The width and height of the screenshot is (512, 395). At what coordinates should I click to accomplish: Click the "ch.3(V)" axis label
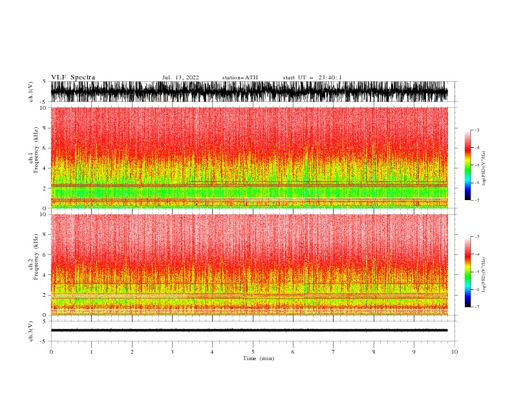coord(31,331)
